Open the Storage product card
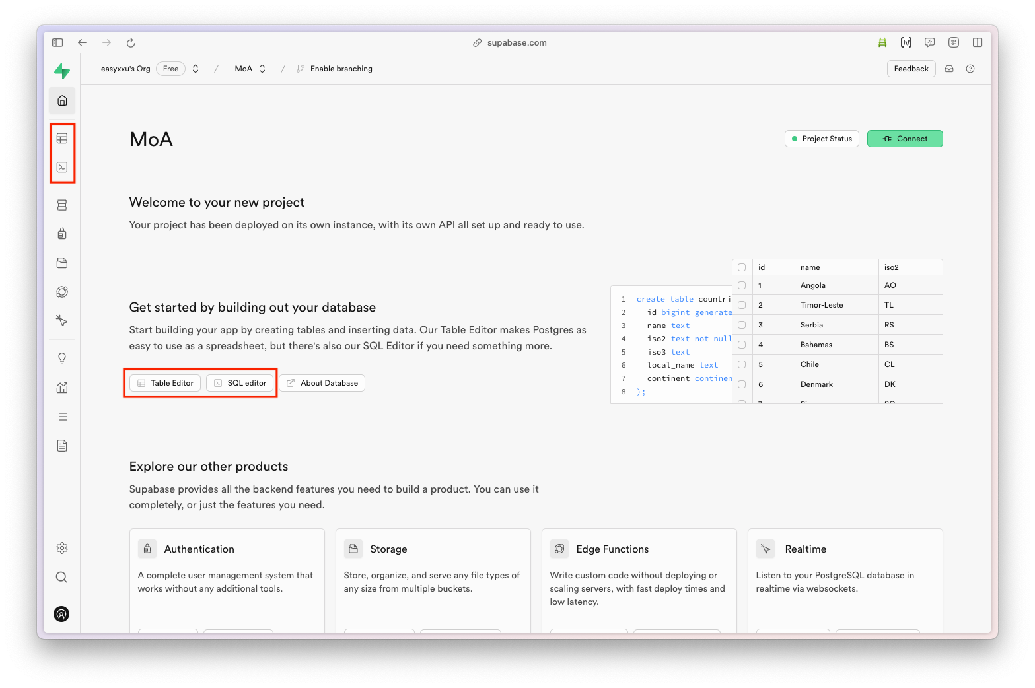This screenshot has width=1035, height=688. (433, 580)
